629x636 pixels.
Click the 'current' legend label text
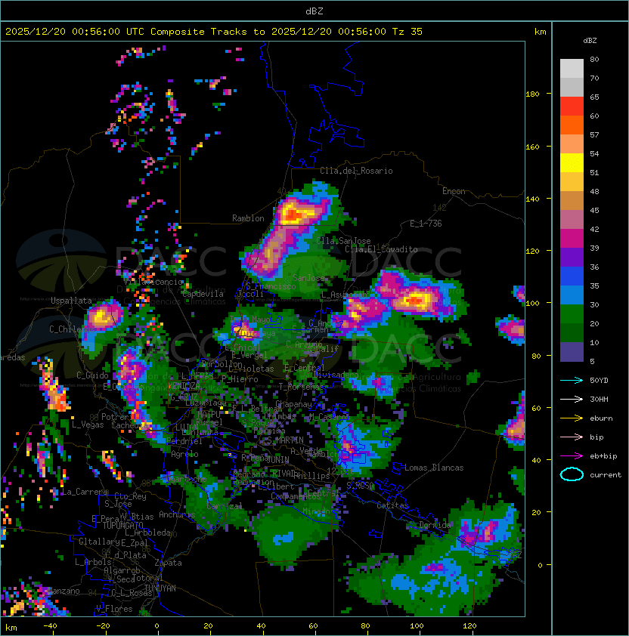point(606,475)
